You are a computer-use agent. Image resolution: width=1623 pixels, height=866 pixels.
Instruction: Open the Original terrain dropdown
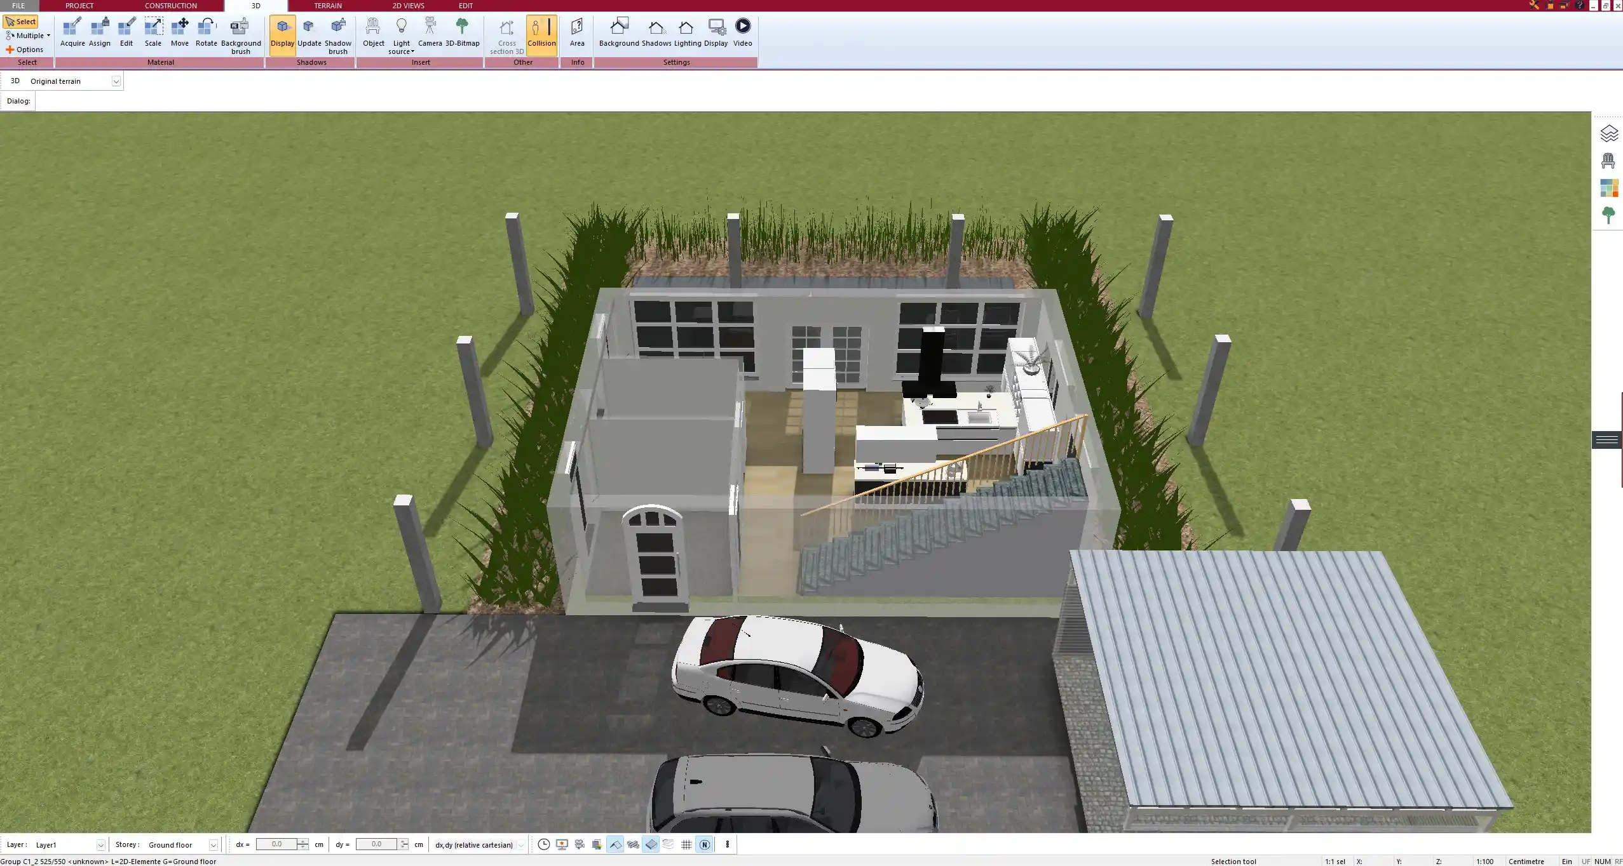(x=116, y=81)
